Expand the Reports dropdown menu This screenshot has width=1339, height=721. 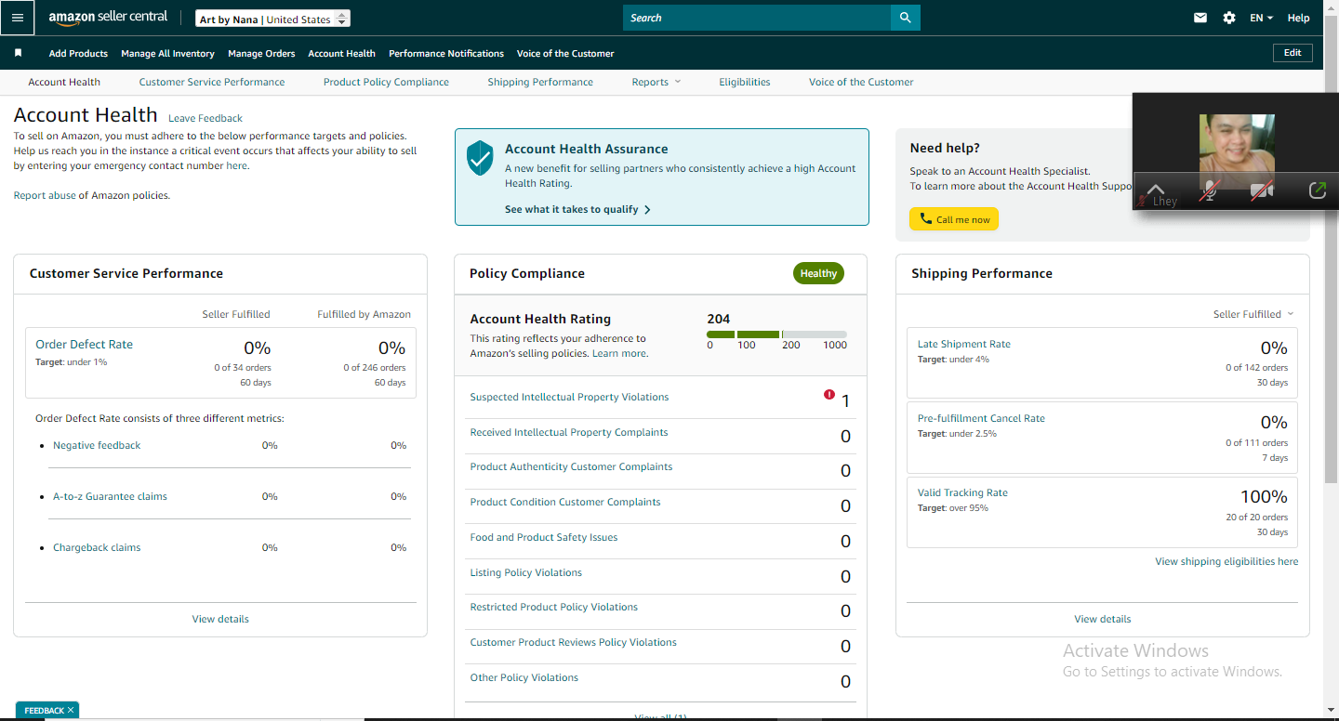click(x=656, y=82)
